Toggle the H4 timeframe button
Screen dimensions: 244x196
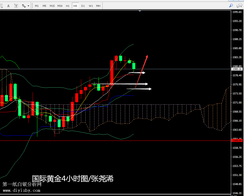pos(75,6)
